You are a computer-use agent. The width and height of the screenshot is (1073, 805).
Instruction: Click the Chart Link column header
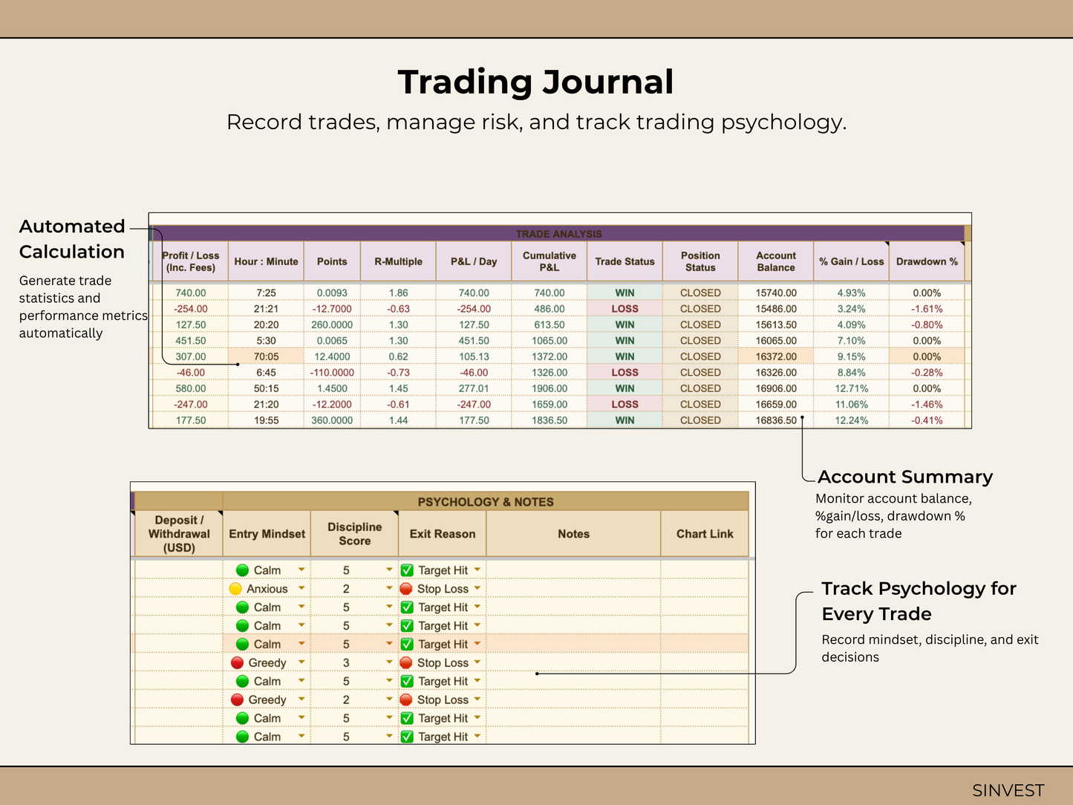point(705,534)
